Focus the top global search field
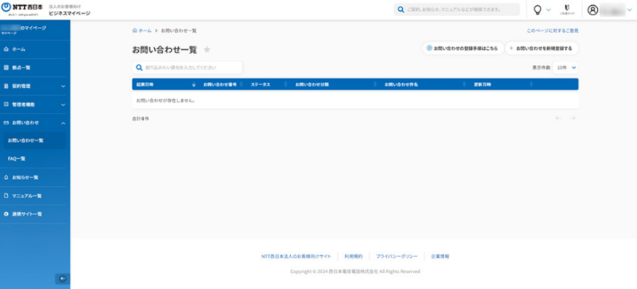637x289 pixels. click(457, 9)
